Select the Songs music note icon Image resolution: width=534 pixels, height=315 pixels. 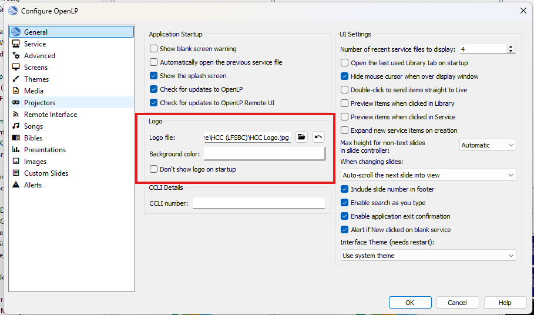[16, 126]
